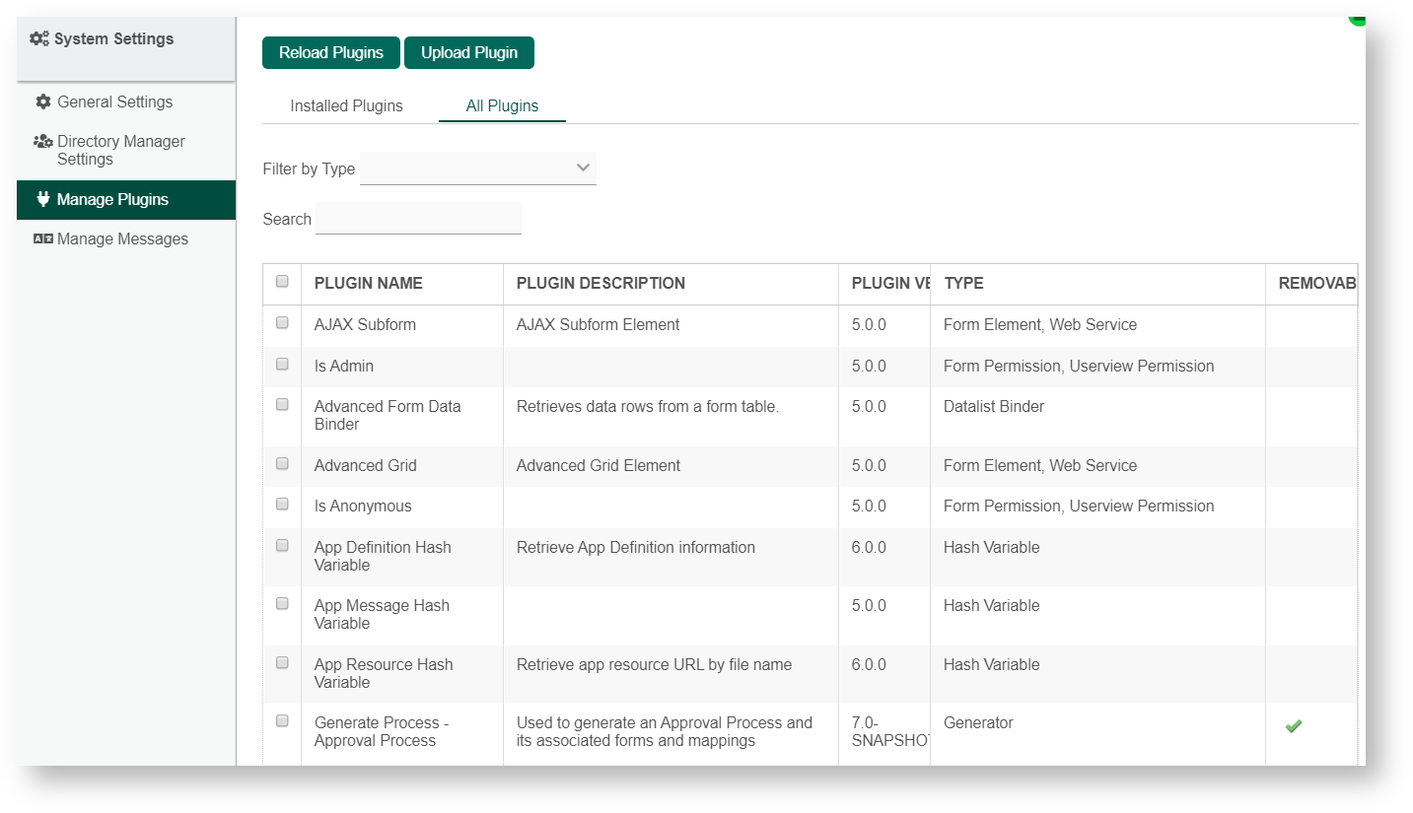The image size is (1413, 813).
Task: Check the AJAX Subform plugin checkbox
Action: pyautogui.click(x=282, y=323)
